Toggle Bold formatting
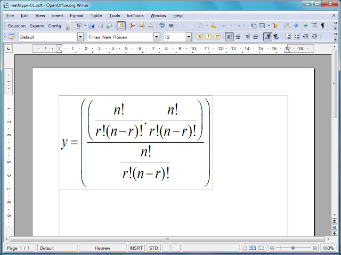The image size is (341, 255). coord(200,37)
